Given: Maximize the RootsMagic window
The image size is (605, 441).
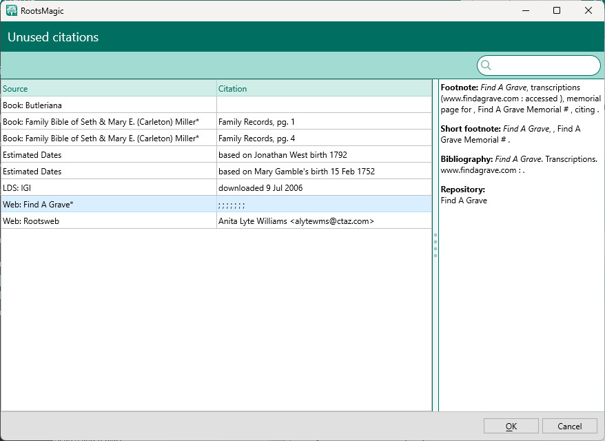Looking at the screenshot, I should (x=557, y=10).
